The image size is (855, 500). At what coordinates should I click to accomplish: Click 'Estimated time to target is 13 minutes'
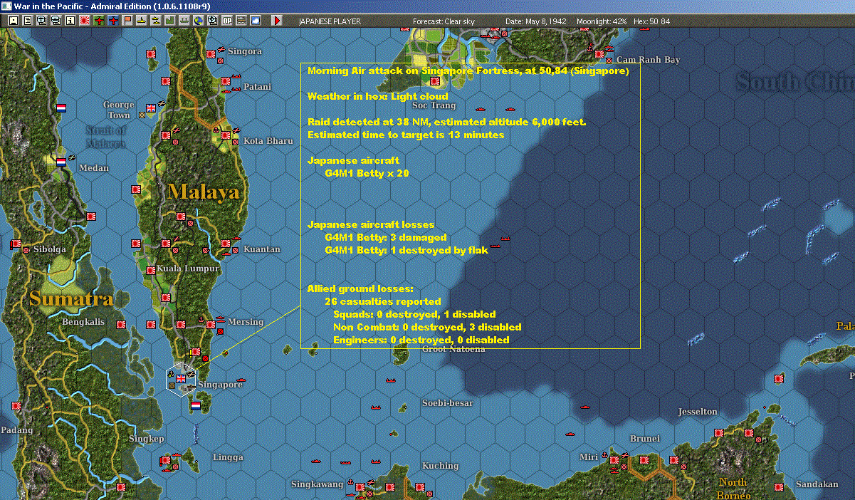pyautogui.click(x=406, y=135)
